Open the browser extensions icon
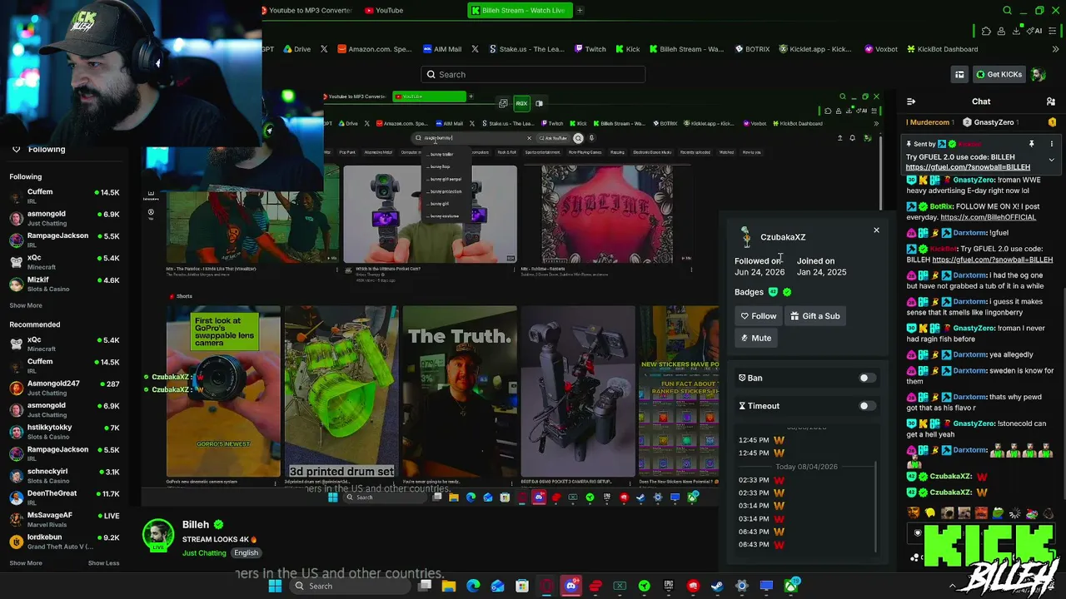Viewport: 1066px width, 599px height. 986,31
